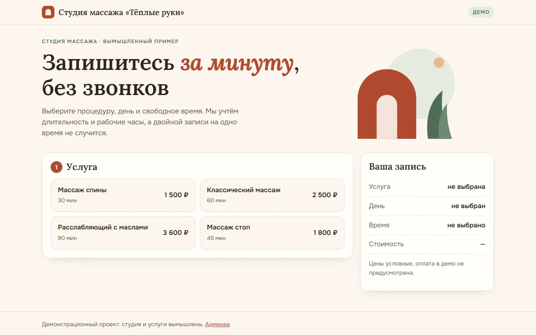Click the step 1 number badge
The image size is (536, 335).
coord(57,167)
